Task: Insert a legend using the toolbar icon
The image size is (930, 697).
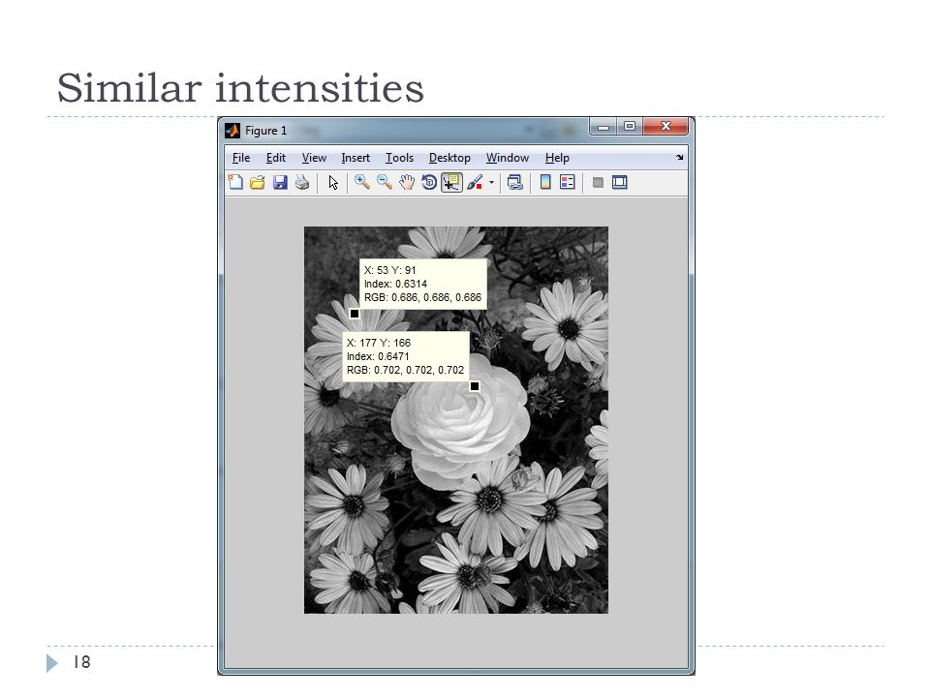Action: (x=567, y=182)
